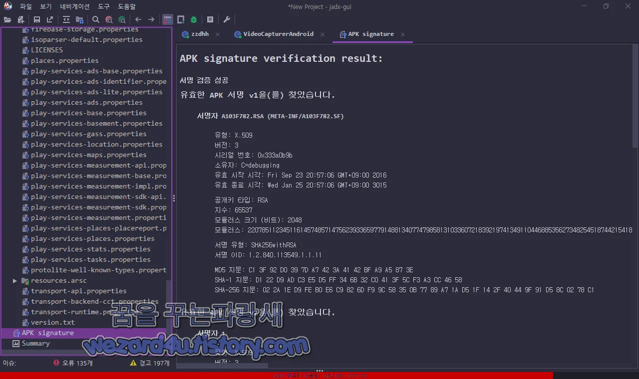Open play-services-gass.properties file
This screenshot has height=379, width=639.
pos(89,134)
